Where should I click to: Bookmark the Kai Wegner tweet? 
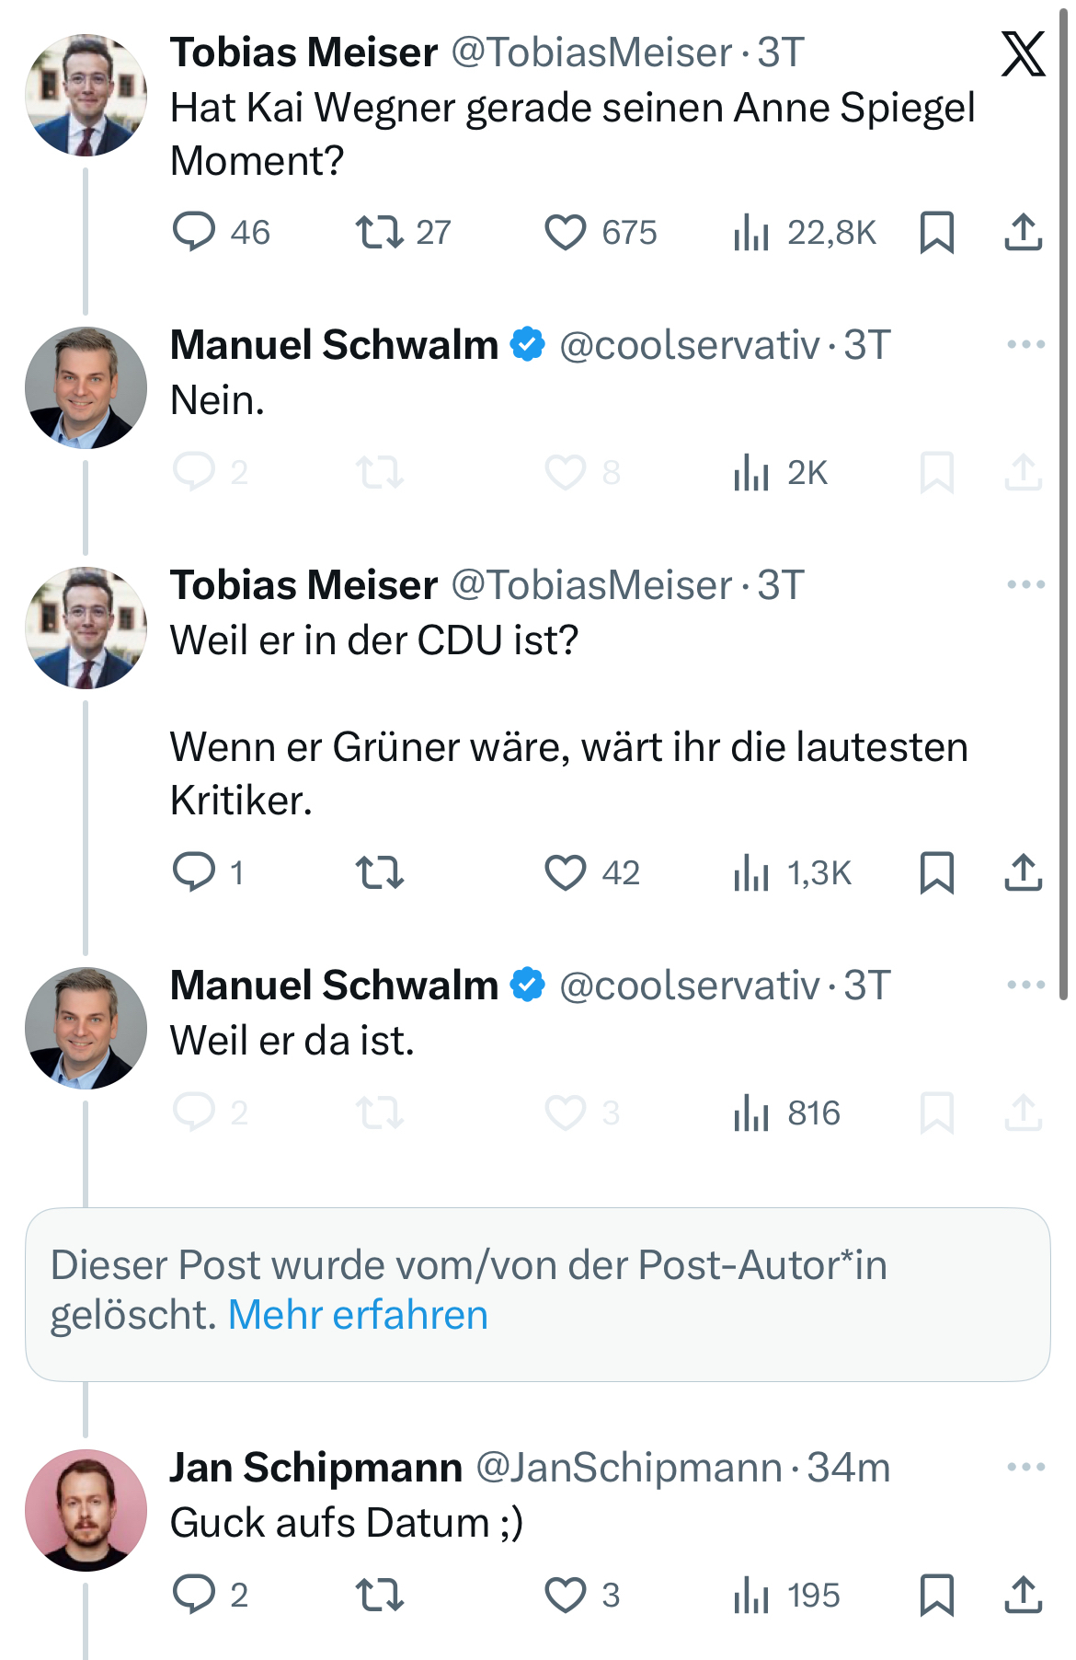(936, 232)
